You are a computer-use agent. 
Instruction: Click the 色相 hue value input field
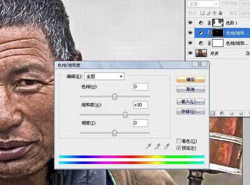[x=140, y=86]
